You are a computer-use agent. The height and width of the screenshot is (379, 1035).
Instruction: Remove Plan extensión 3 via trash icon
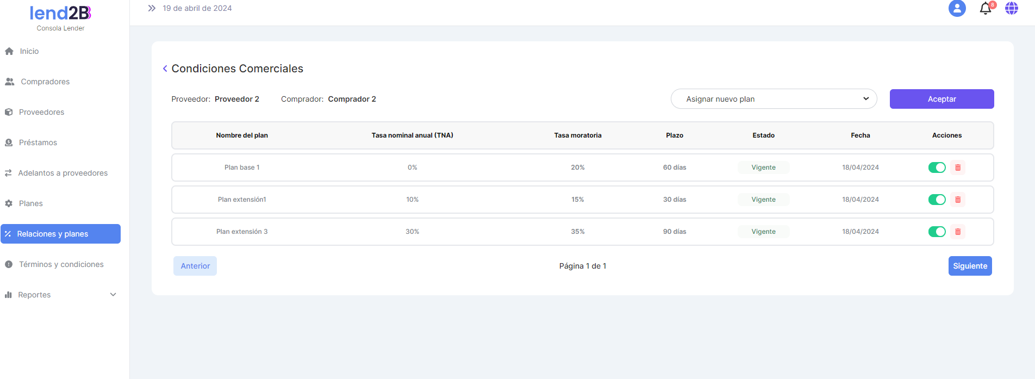pos(958,232)
